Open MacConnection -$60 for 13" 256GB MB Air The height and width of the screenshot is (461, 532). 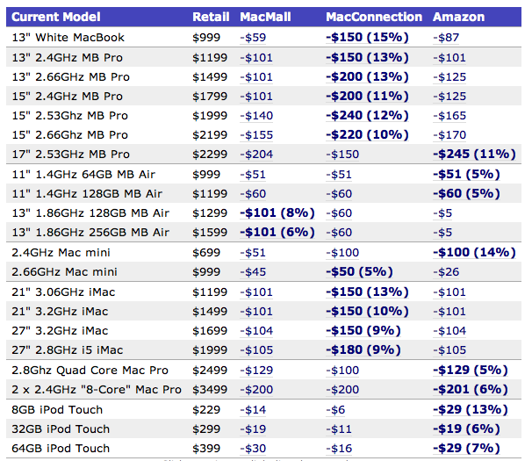[339, 232]
